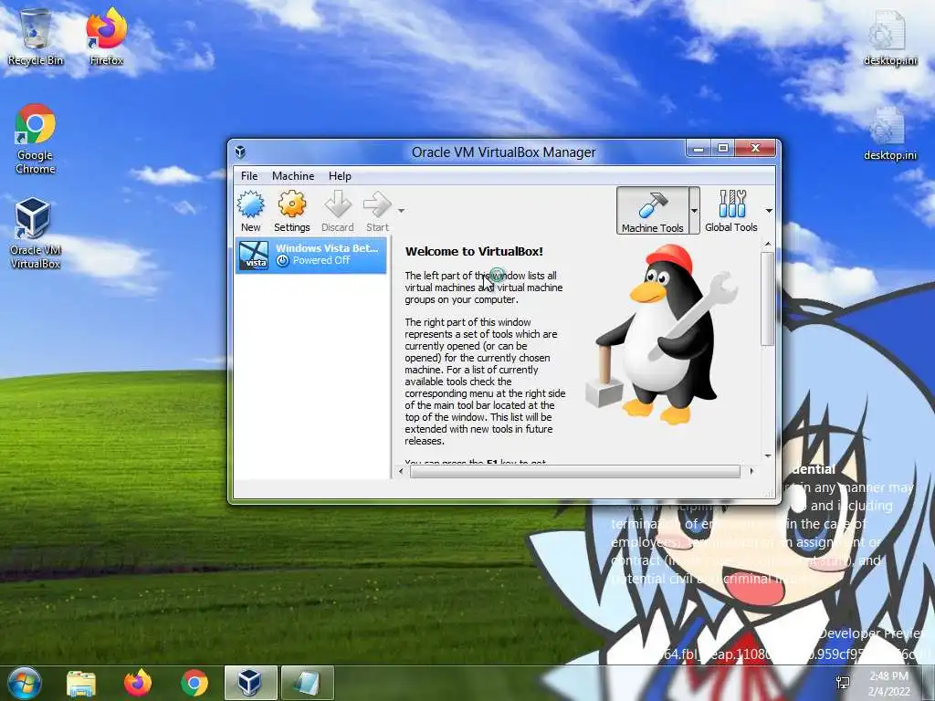
Task: Open the Help menu
Action: (340, 176)
